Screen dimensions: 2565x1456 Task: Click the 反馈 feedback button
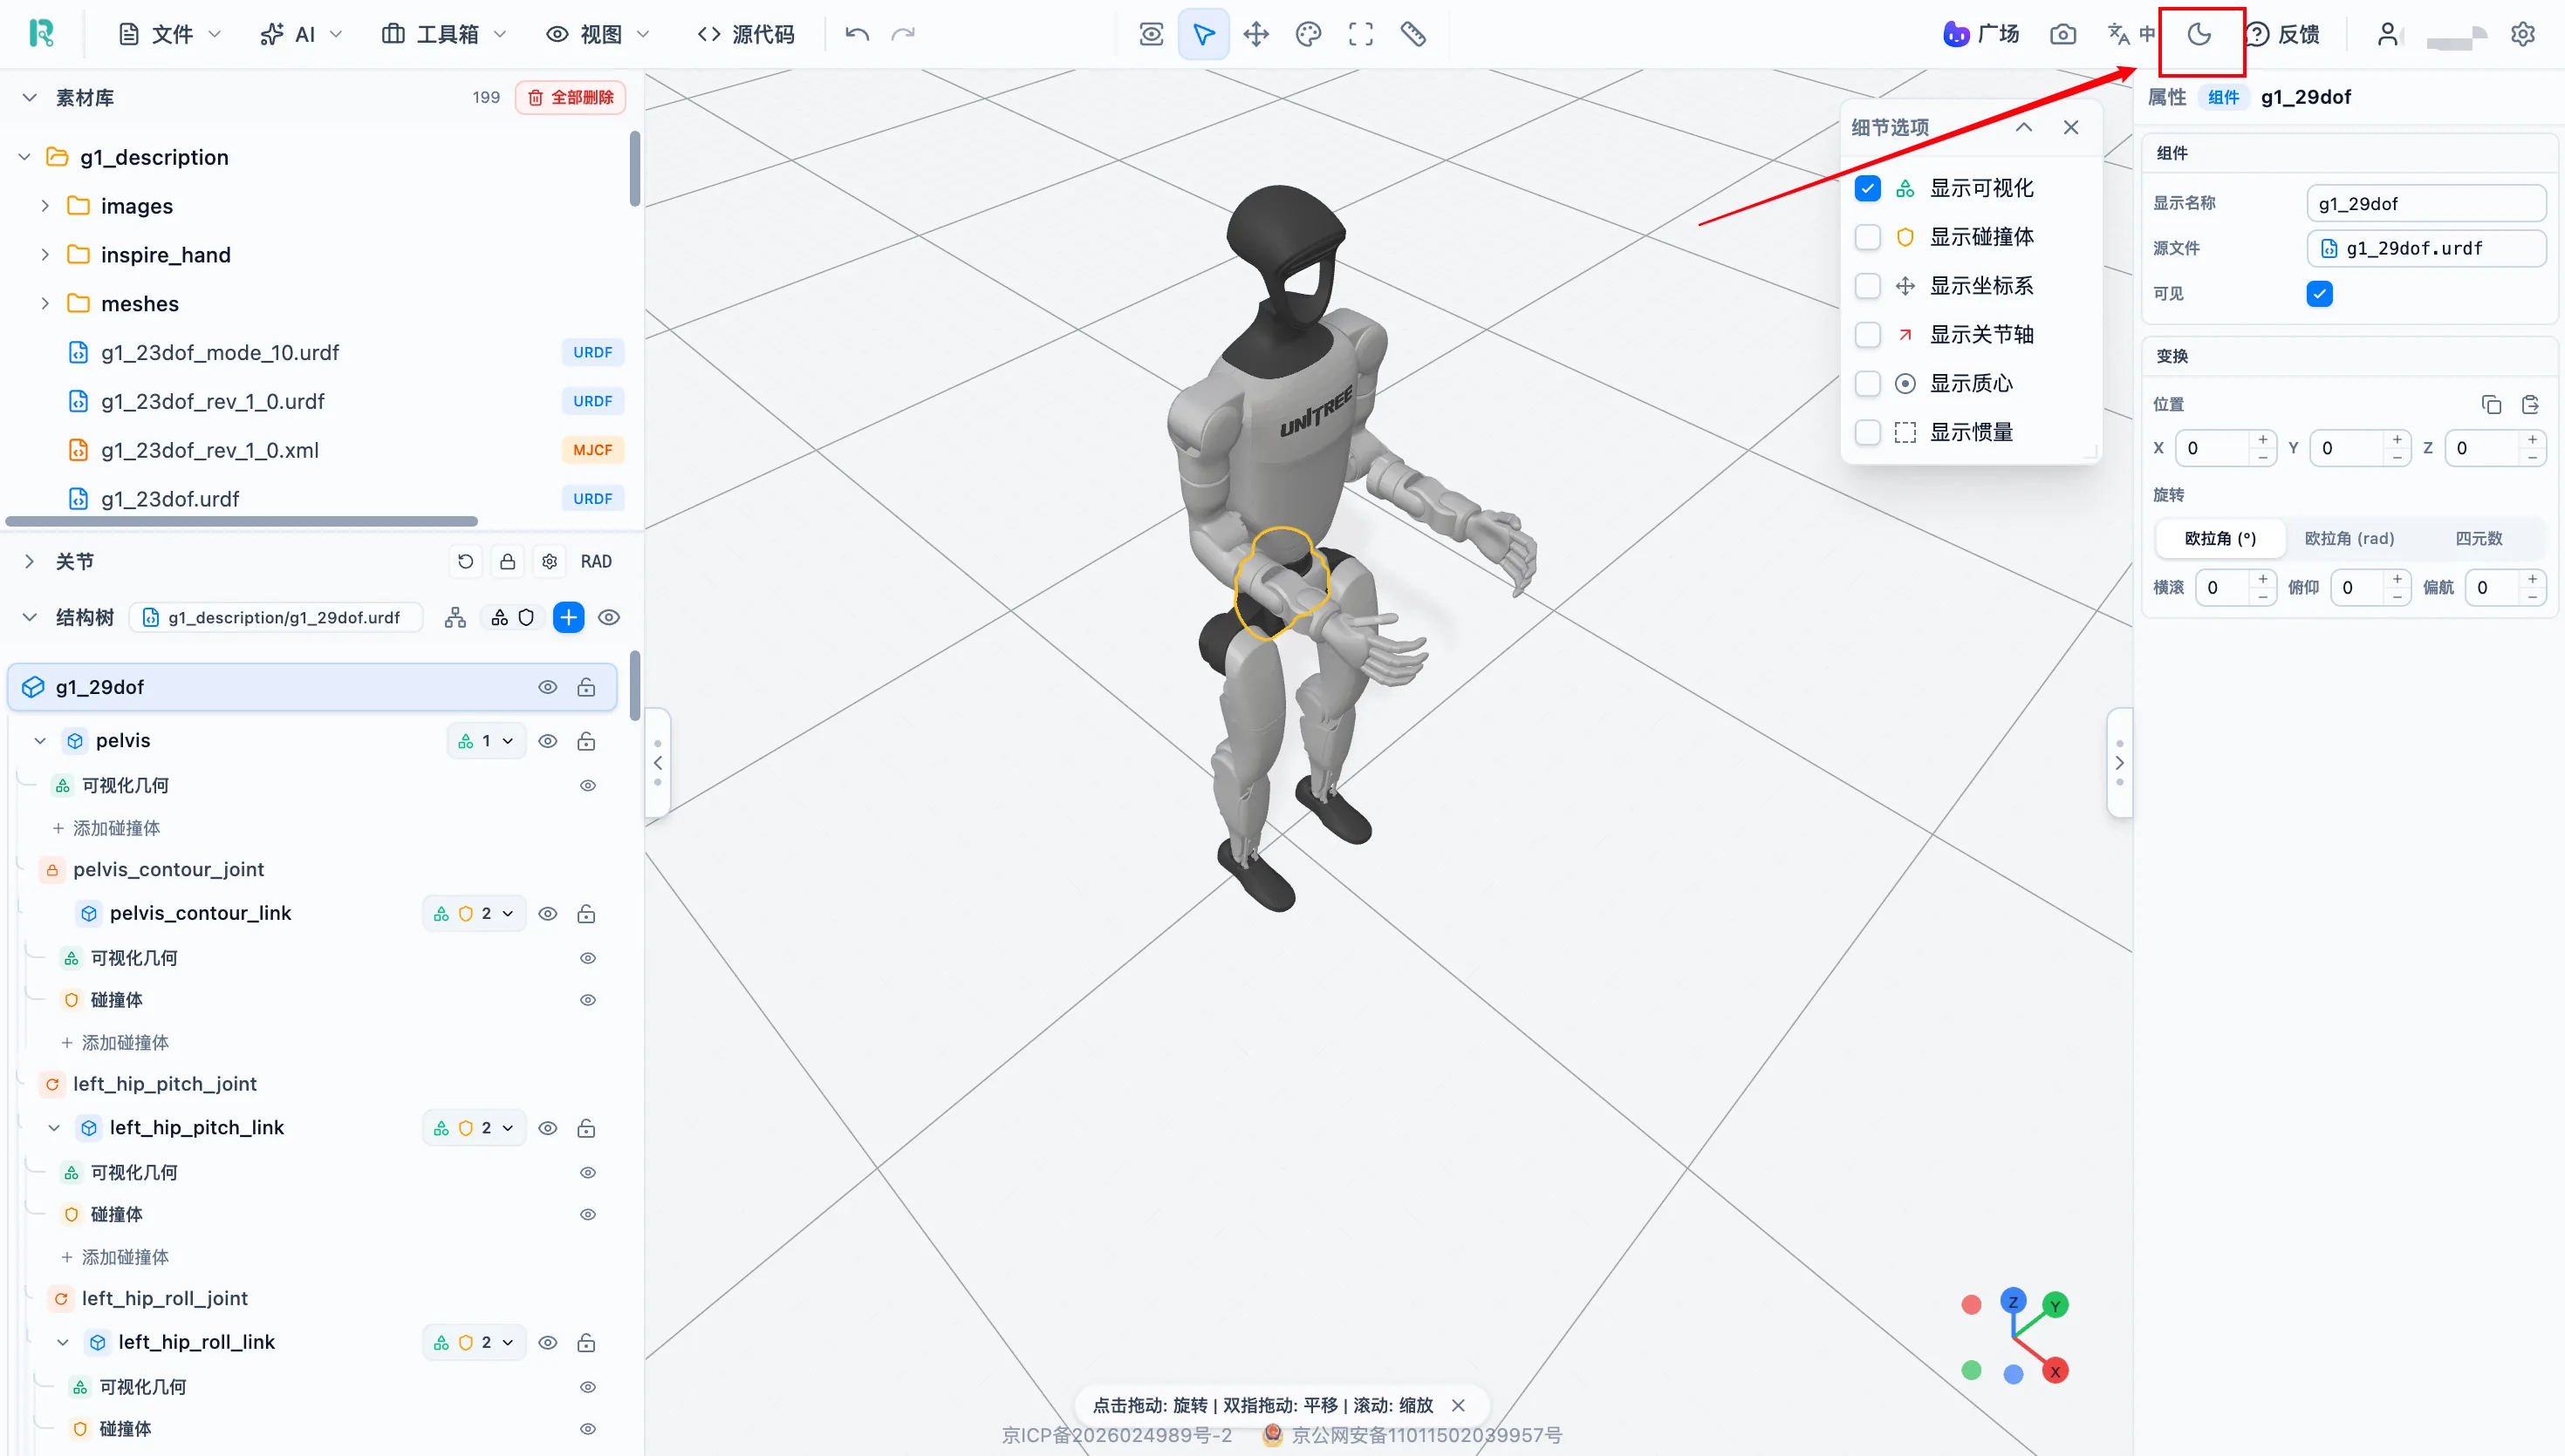coord(2283,34)
